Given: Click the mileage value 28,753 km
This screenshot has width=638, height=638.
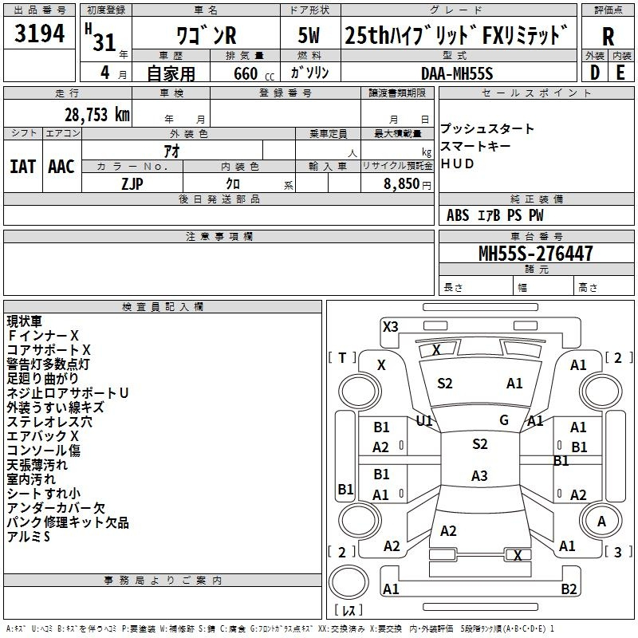Looking at the screenshot, I should [x=96, y=114].
